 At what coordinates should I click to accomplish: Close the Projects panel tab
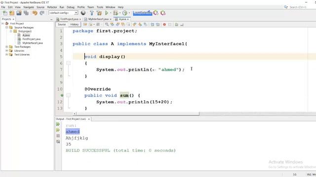(13, 19)
